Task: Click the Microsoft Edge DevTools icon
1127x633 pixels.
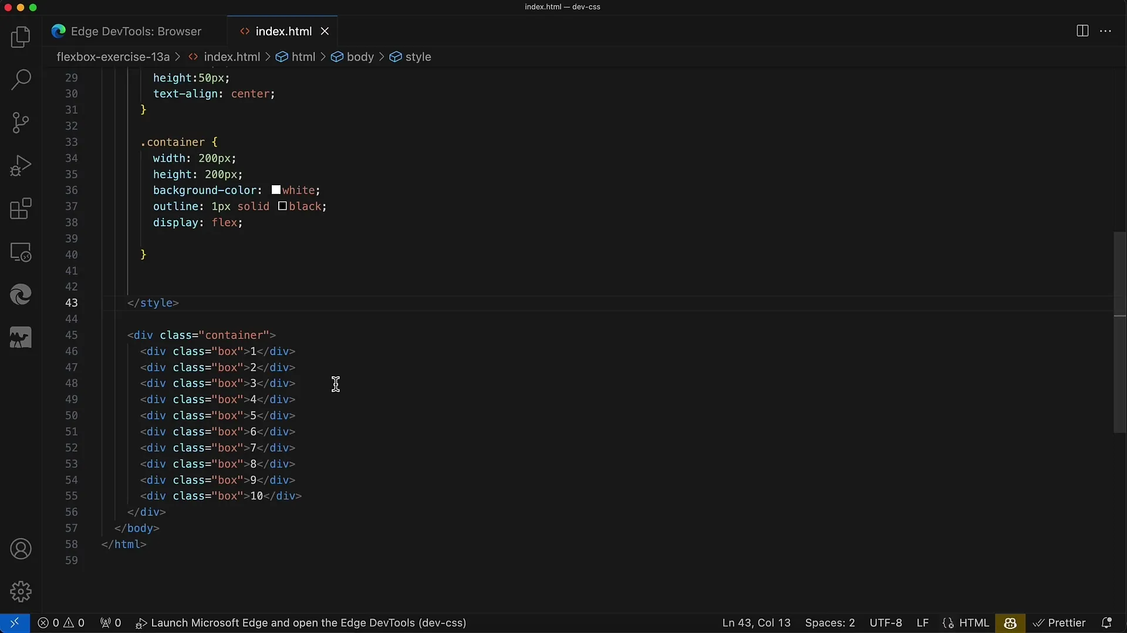Action: pos(20,295)
